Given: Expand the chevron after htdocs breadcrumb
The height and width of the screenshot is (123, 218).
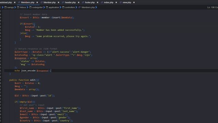Looking at the screenshot, I should 28,7.
